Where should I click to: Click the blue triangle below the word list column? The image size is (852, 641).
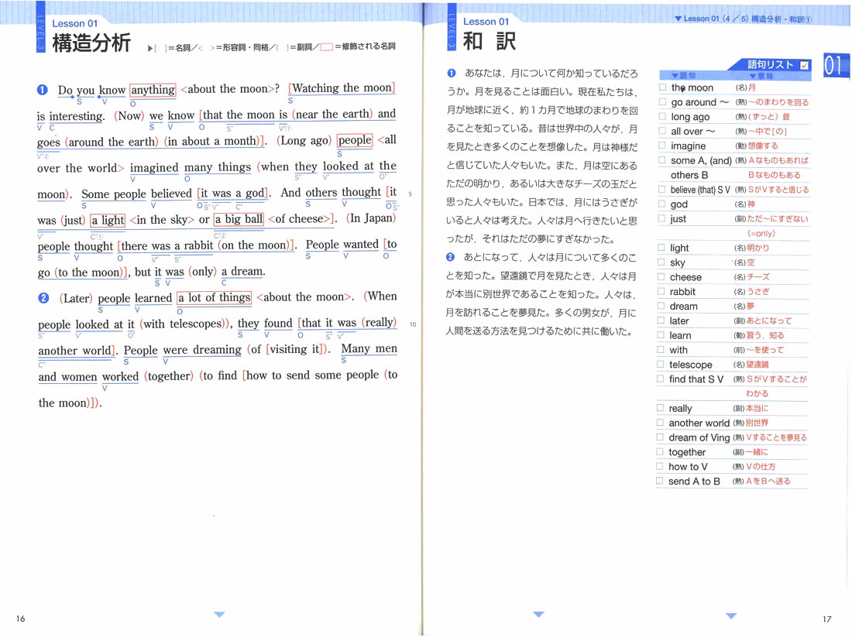[x=731, y=615]
